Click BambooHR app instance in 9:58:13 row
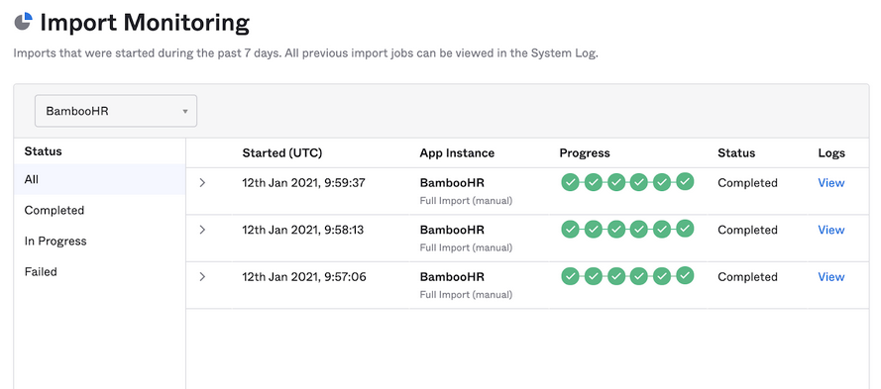 [x=452, y=230]
